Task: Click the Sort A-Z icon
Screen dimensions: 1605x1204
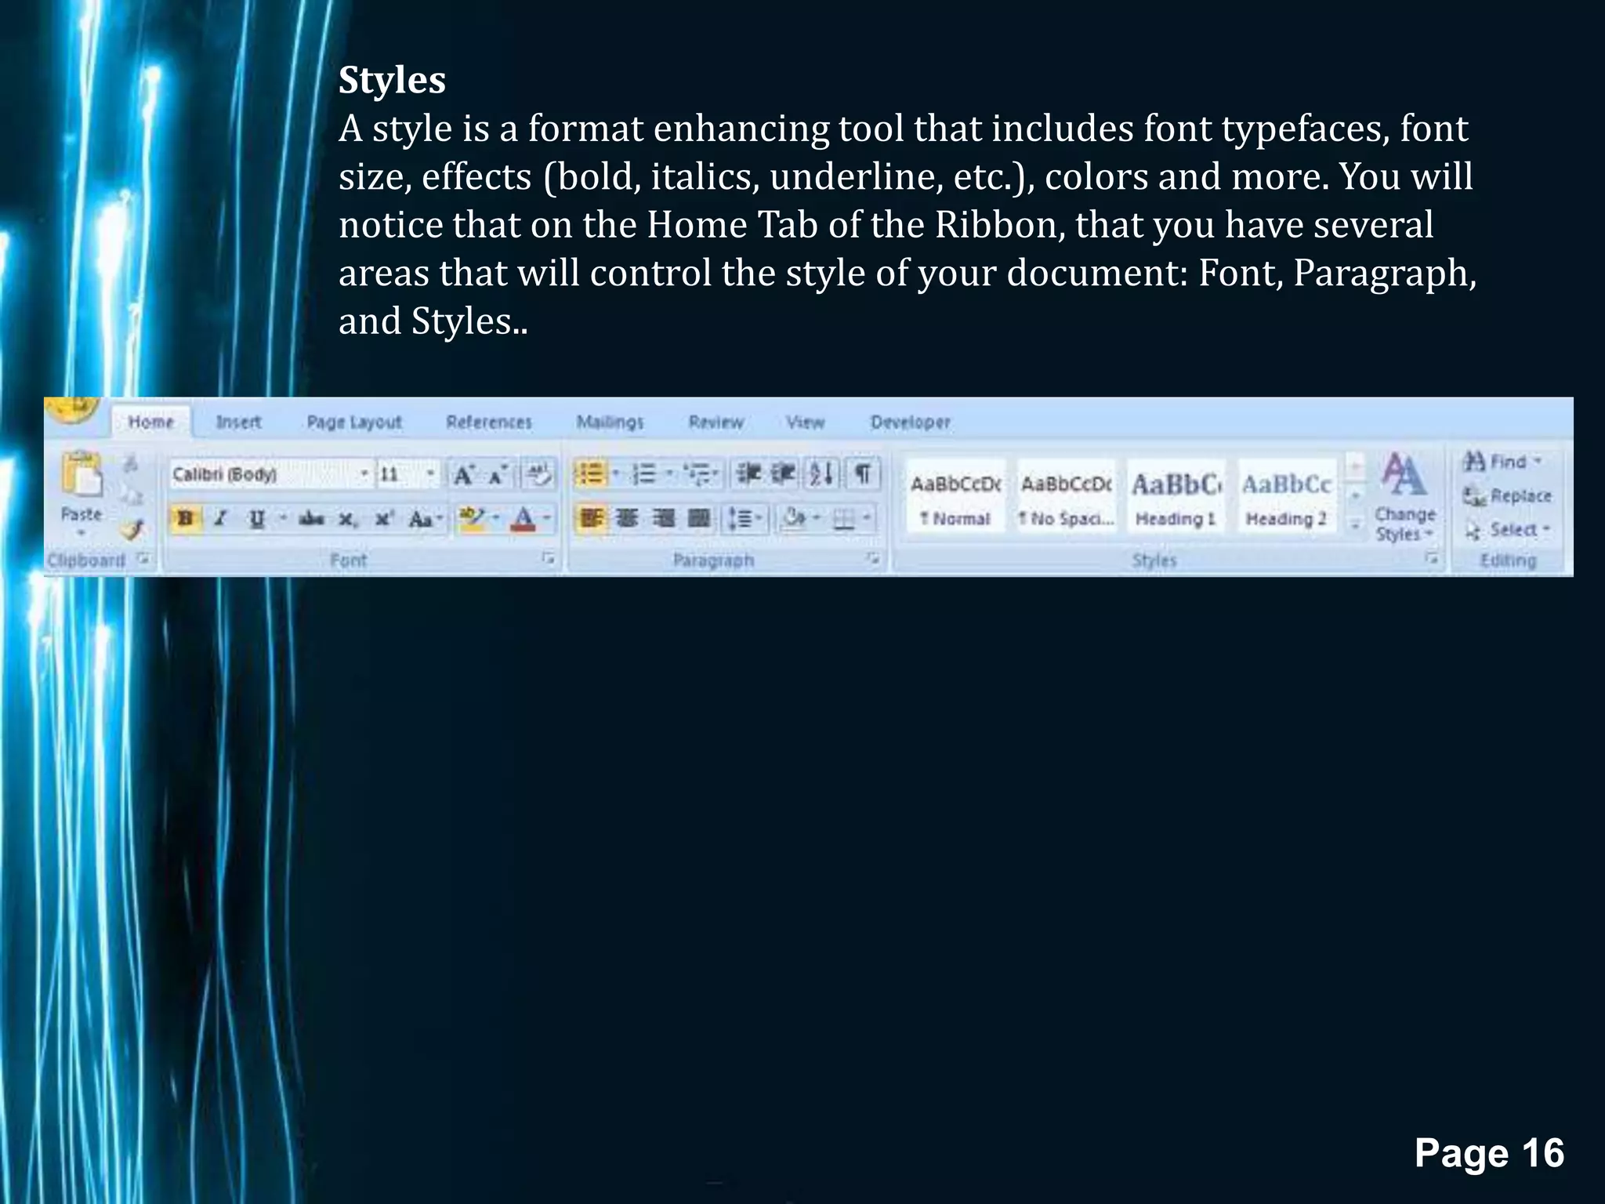Action: 821,473
